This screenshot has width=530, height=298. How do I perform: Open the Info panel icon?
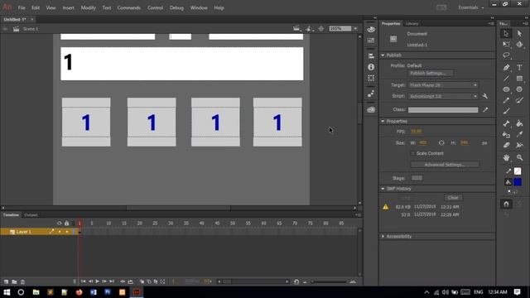pos(371,67)
